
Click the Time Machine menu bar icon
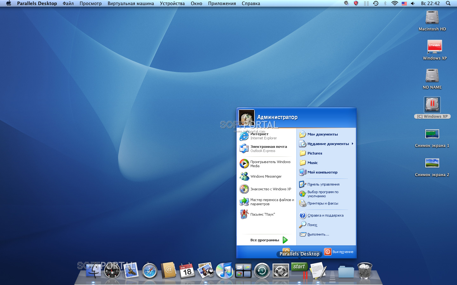pyautogui.click(x=376, y=3)
